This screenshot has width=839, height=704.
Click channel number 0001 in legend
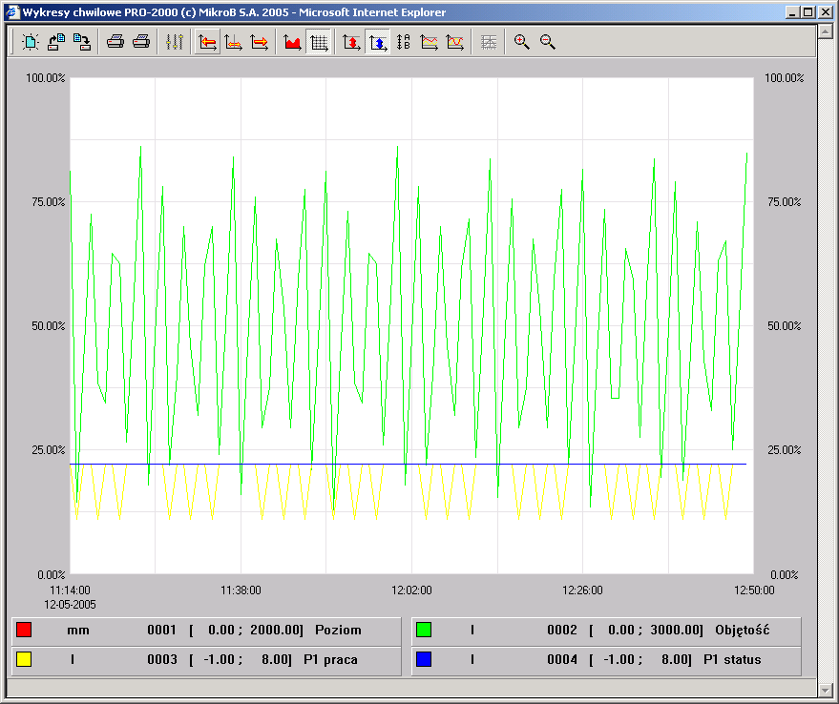pyautogui.click(x=162, y=631)
